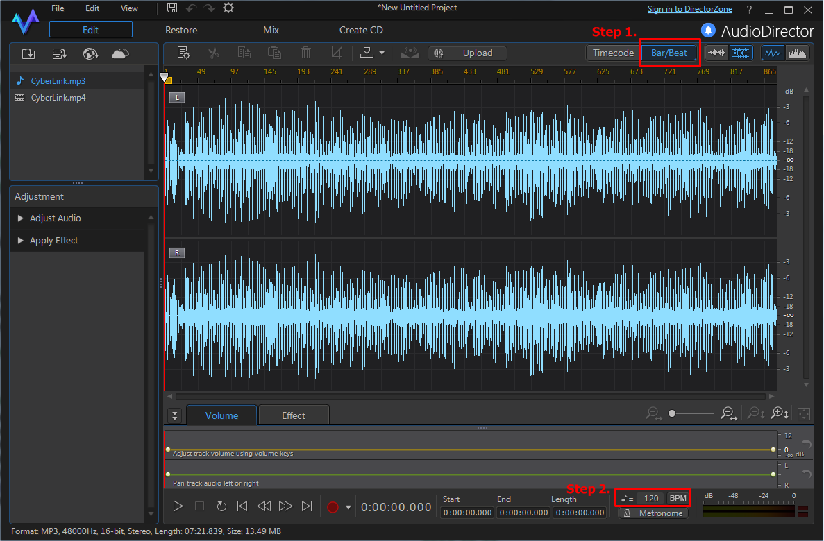Viewport: 824px width, 541px height.
Task: Switch to the Create CD room
Action: 361,30
